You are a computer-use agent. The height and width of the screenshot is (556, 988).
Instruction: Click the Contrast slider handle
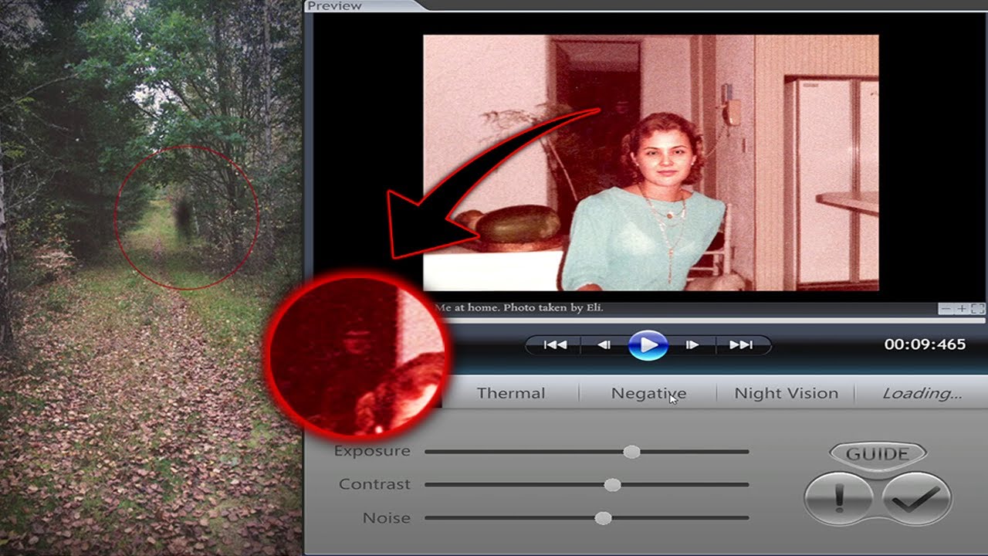tap(612, 485)
